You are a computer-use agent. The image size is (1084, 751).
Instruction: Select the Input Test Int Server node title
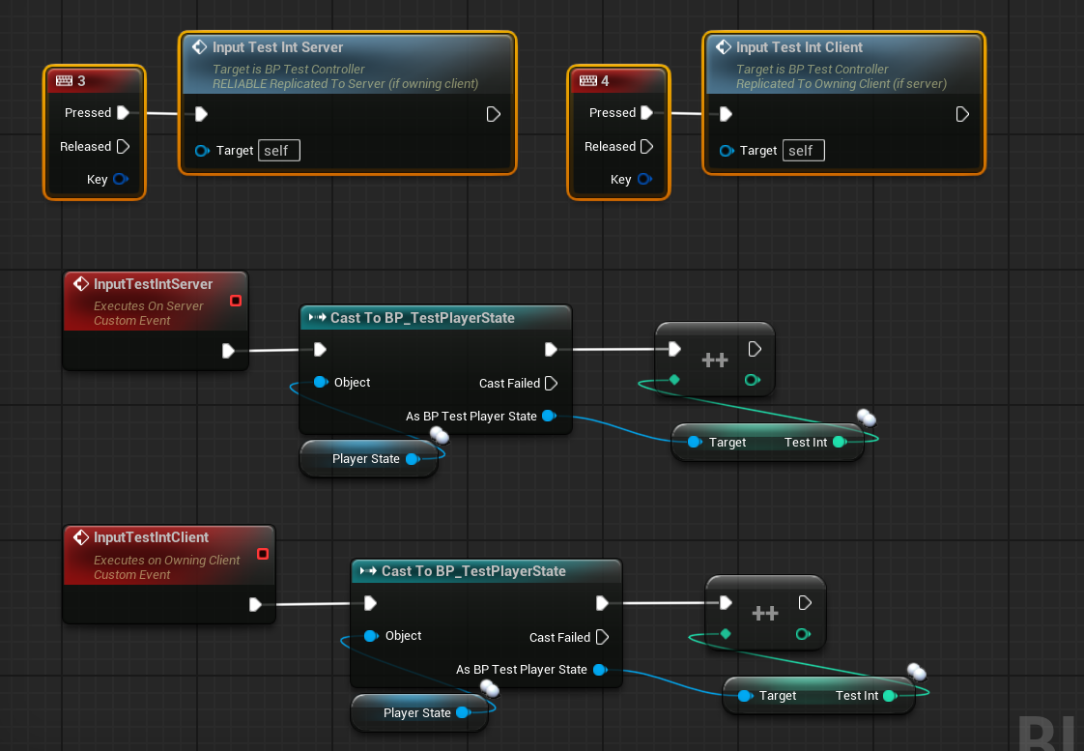point(278,47)
